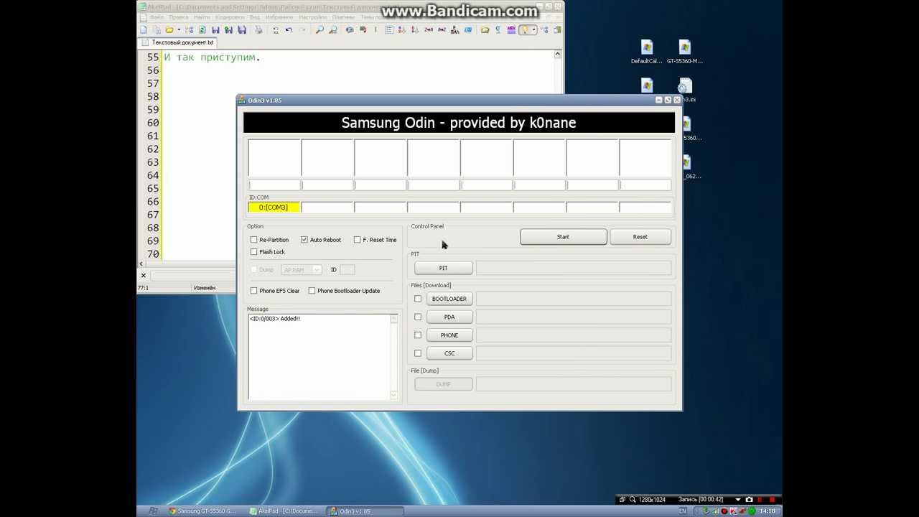919x517 pixels.
Task: Click the EN language indicator in tray
Action: [683, 511]
